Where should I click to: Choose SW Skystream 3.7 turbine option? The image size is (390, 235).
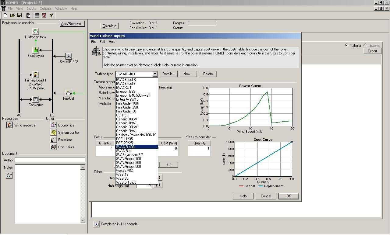point(136,155)
